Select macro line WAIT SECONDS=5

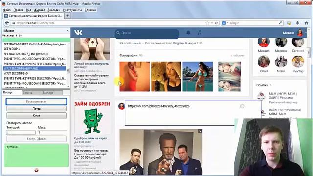(x=35, y=73)
